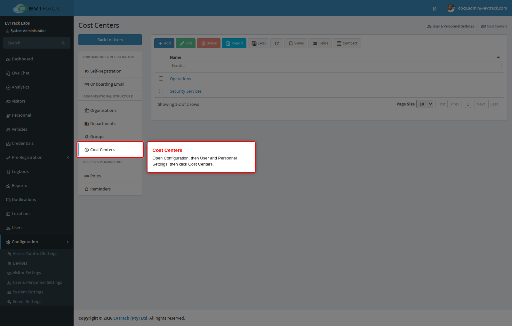Open Notifications in the sidebar
This screenshot has width=512, height=326.
pyautogui.click(x=37, y=200)
